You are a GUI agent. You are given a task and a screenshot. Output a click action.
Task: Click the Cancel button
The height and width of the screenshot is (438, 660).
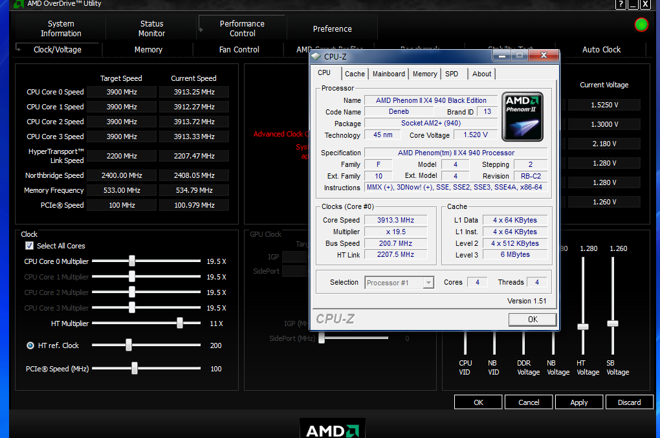[529, 402]
